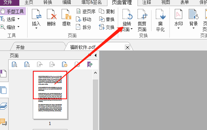Click the 替换 replace page button
Screen dimensions: 207x130
pos(106,19)
